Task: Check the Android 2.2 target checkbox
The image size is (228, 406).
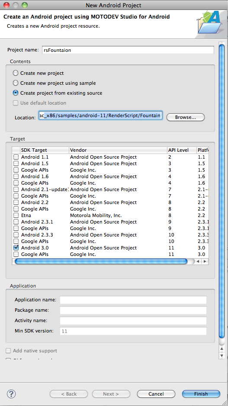Action: click(16, 202)
